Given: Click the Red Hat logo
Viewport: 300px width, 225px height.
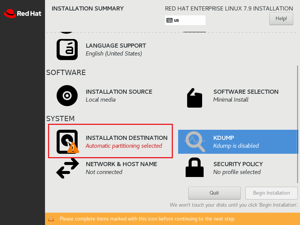Looking at the screenshot, I should click(22, 13).
